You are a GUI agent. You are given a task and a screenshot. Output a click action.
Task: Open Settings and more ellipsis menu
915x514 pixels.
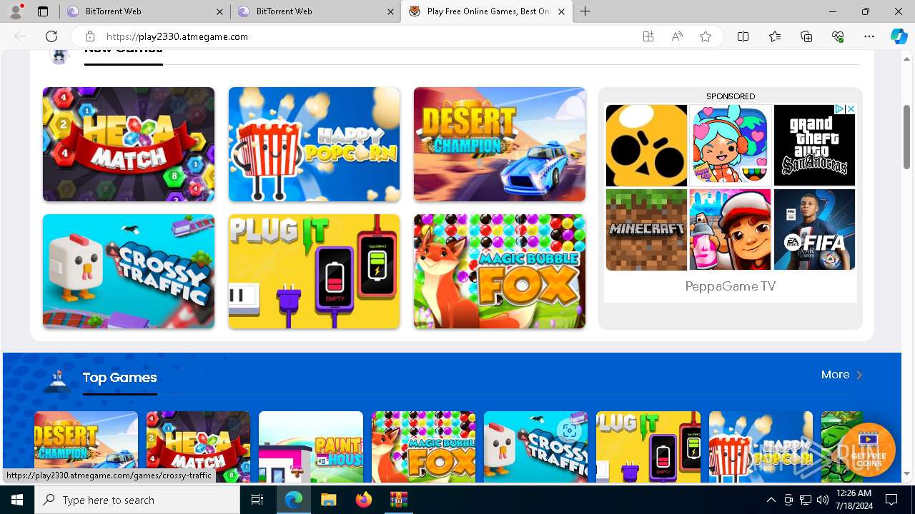869,36
